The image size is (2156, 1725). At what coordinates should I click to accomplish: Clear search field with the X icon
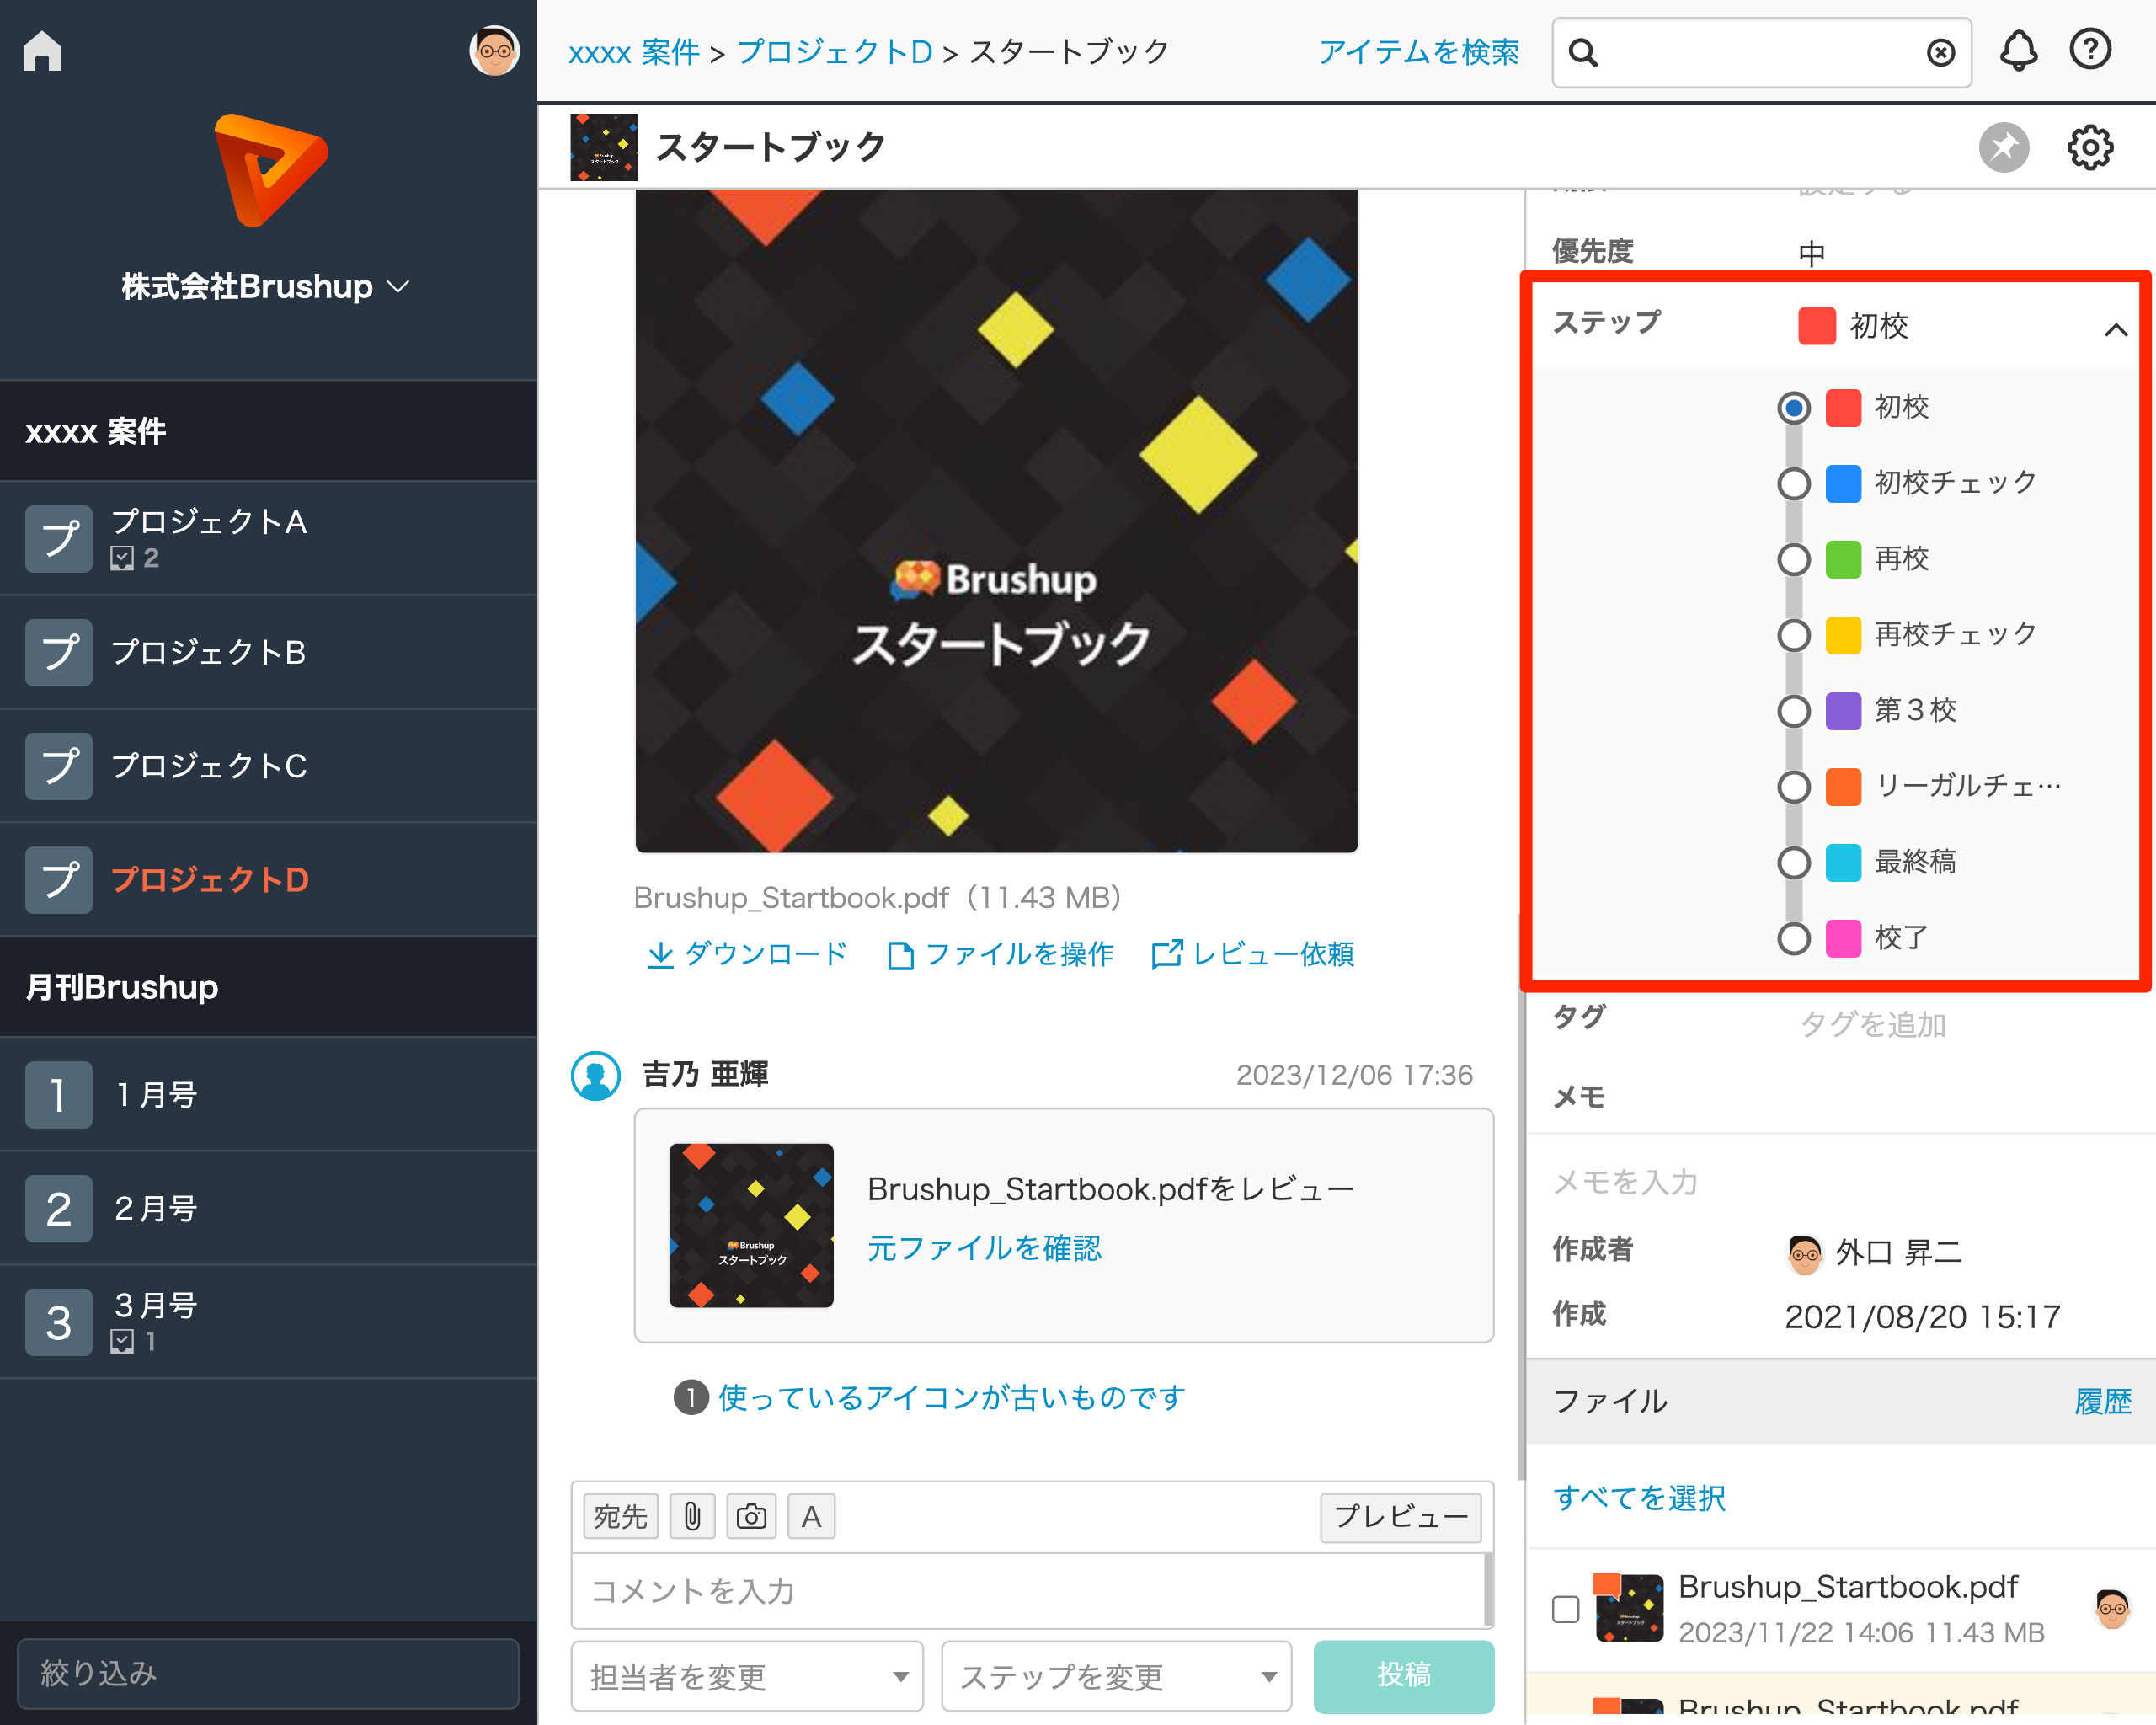pyautogui.click(x=1940, y=52)
